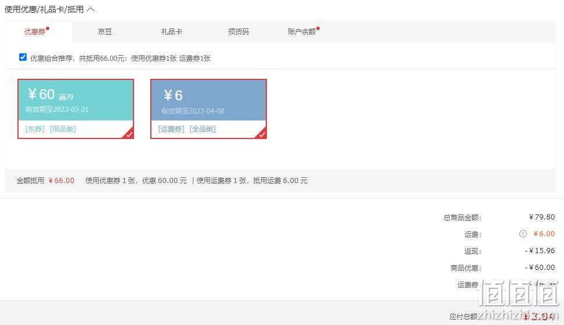Deselect the ¥6 运费券 coupon card
Viewport: 564px width, 325px height.
(x=209, y=109)
